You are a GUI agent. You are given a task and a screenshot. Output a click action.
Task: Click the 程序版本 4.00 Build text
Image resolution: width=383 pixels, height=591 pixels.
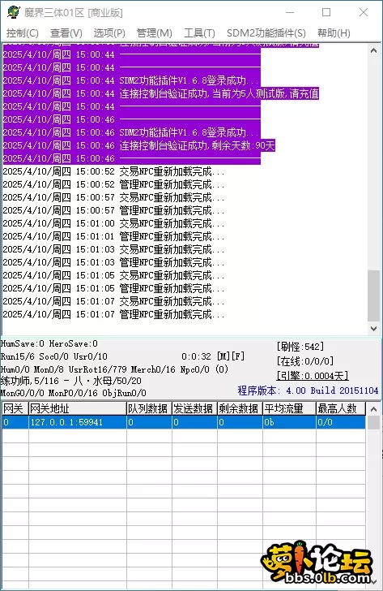coord(308,390)
